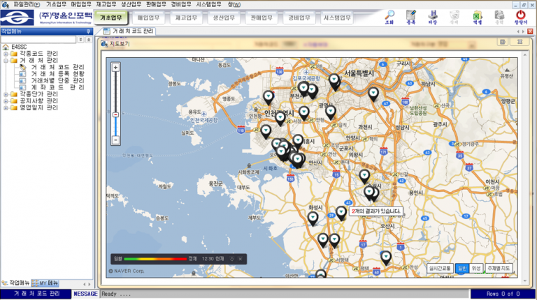Viewport: 537px width, 300px height.
Task: Select 계 좌 코 드 관 리 tree item
Action: pos(57,87)
